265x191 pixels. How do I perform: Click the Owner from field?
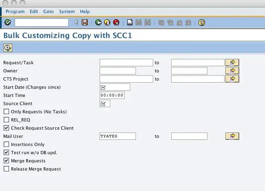click(118, 71)
